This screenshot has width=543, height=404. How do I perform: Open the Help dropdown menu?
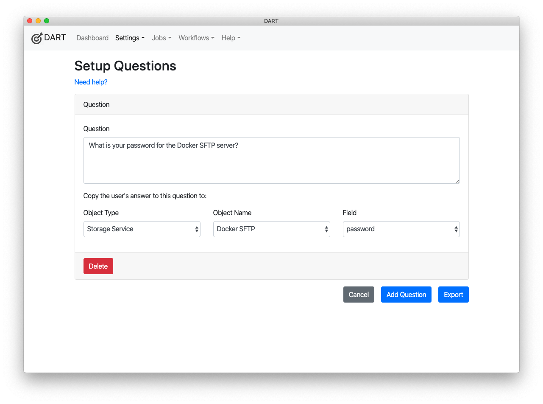click(231, 38)
